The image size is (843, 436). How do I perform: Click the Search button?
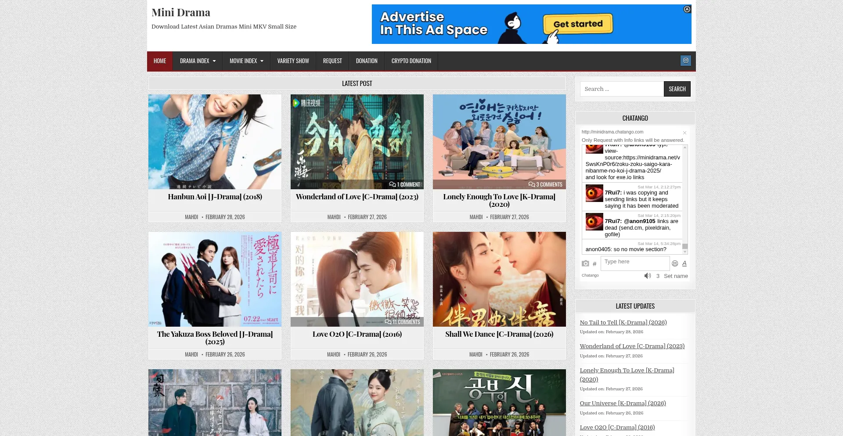pyautogui.click(x=677, y=89)
